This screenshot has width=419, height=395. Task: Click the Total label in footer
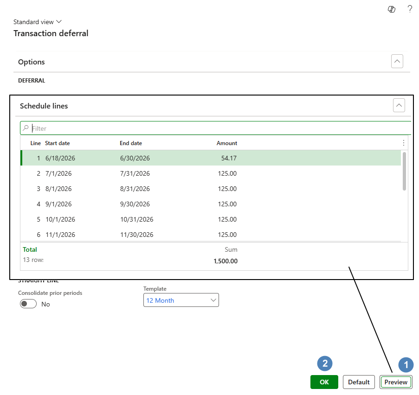pyautogui.click(x=30, y=249)
